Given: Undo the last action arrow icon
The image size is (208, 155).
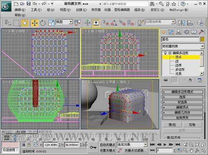Looking at the screenshot, I should (x=35, y=4).
